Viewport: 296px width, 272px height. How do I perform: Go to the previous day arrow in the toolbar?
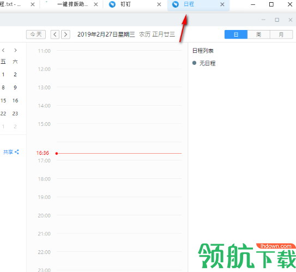coord(55,34)
